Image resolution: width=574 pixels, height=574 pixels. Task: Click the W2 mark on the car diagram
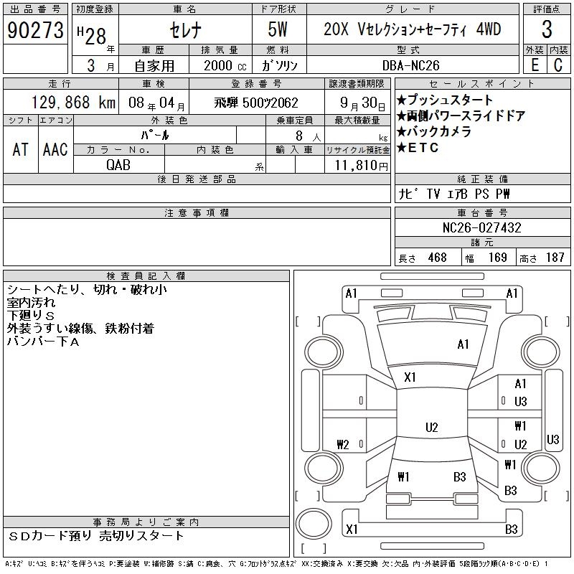[x=343, y=444]
